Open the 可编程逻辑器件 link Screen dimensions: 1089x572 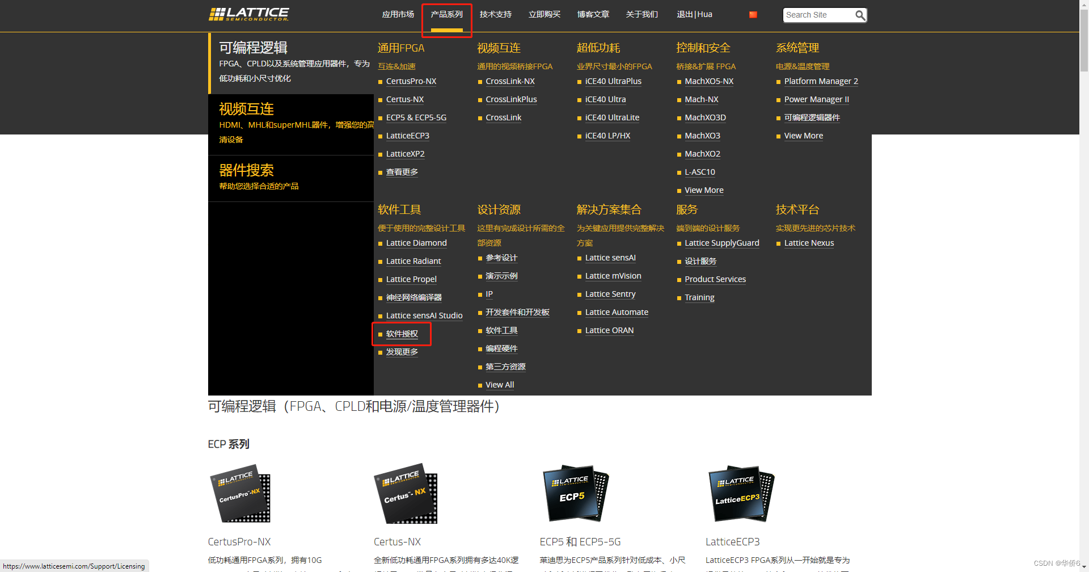pos(812,118)
